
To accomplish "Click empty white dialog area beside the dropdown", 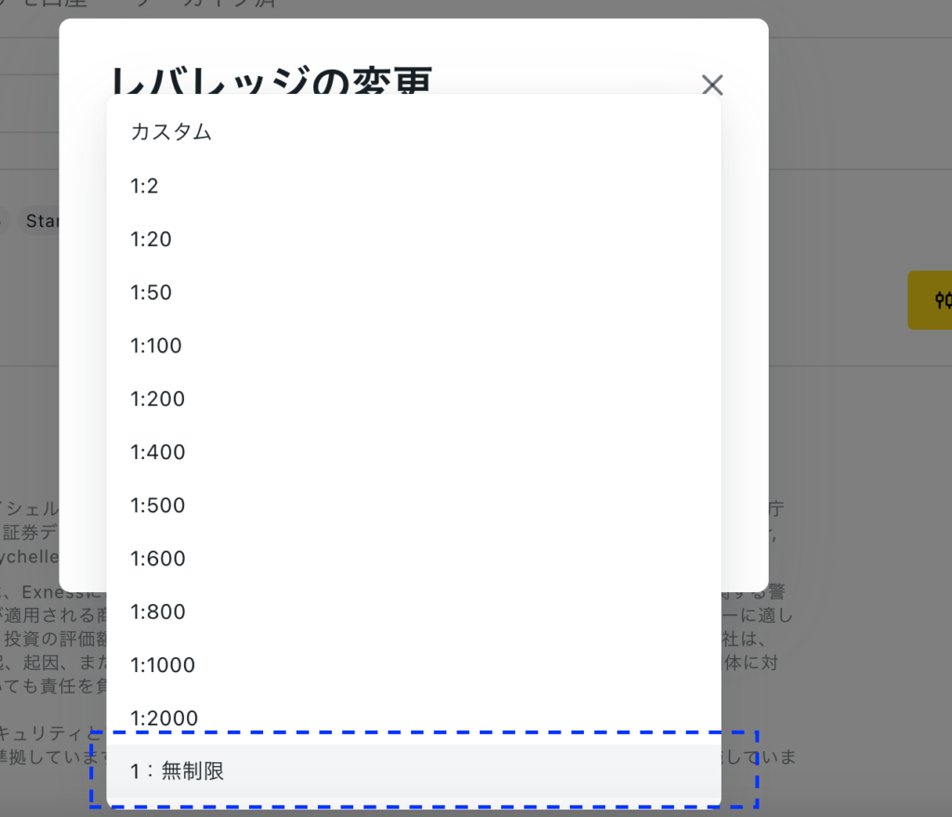I will click(x=744, y=372).
